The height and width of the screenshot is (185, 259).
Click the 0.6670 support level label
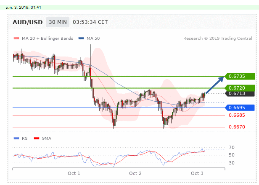coord(237,127)
